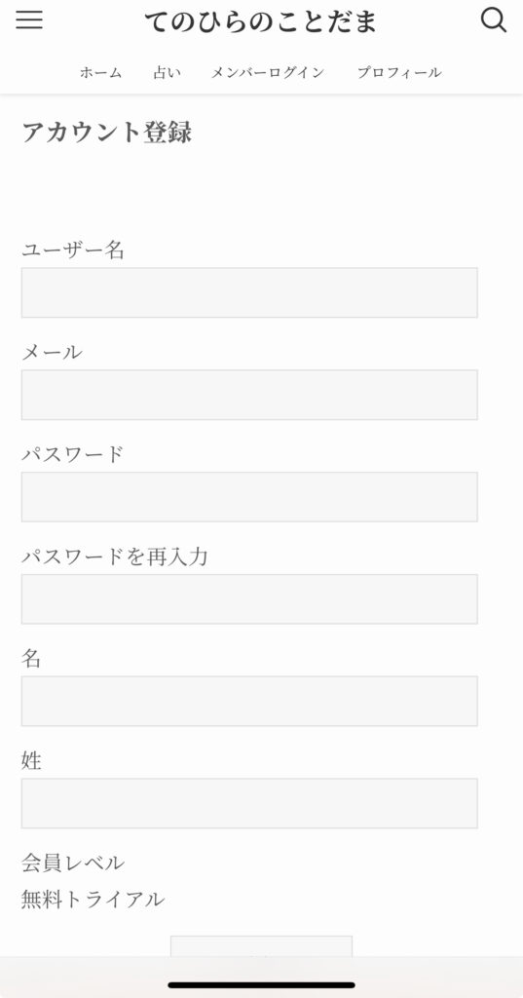The height and width of the screenshot is (998, 523).
Task: Click the パスワードを再入力 label text
Action: pos(115,557)
